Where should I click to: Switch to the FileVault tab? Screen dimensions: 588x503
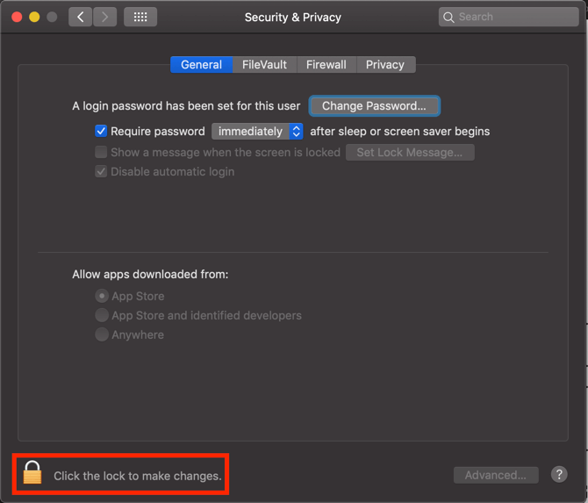[x=264, y=64]
